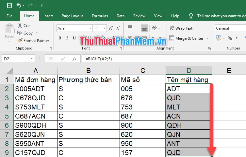
Task: Open the Copy options dropdown arrow
Action: (x=37, y=33)
